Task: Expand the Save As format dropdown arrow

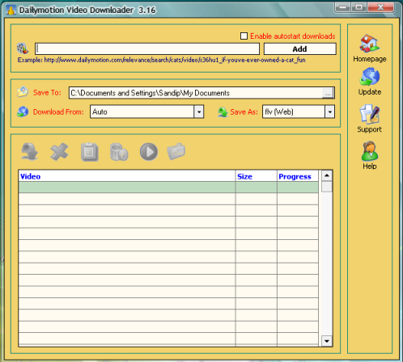Action: coord(329,112)
